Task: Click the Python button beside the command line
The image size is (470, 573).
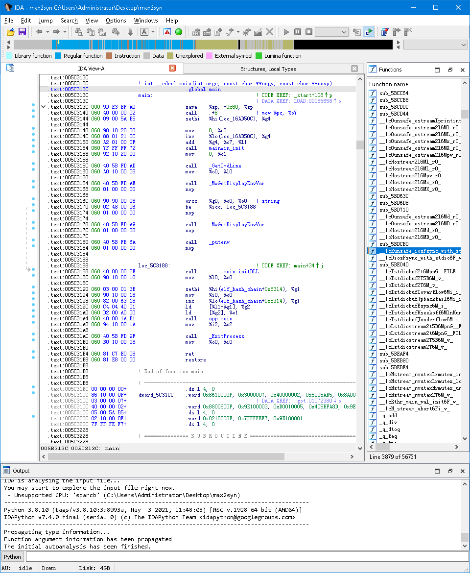Action: point(13,557)
